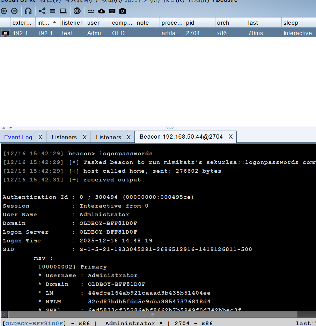The height and width of the screenshot is (326, 316).
Task: Sort by the last column header
Action: click(264, 23)
